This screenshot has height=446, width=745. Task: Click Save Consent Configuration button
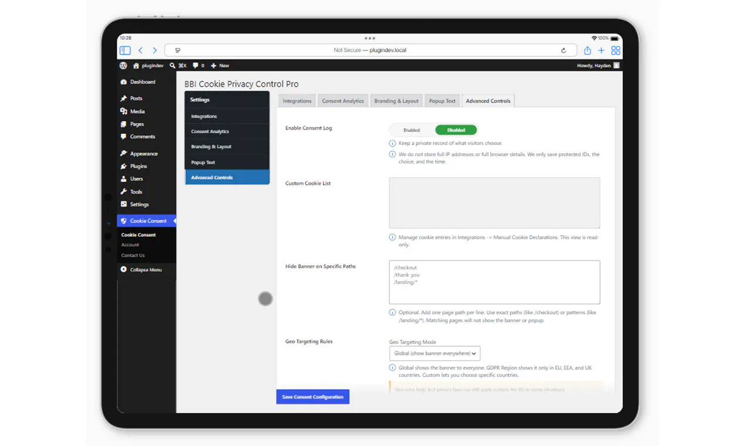tap(313, 397)
